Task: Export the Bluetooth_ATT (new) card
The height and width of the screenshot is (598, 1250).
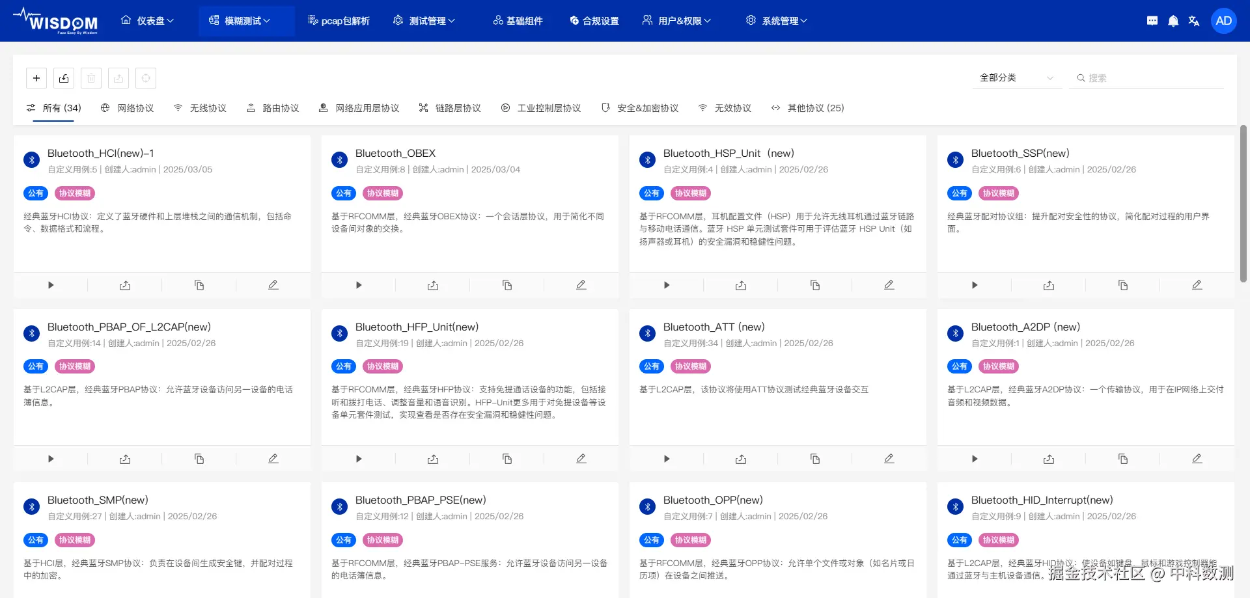Action: click(741, 459)
